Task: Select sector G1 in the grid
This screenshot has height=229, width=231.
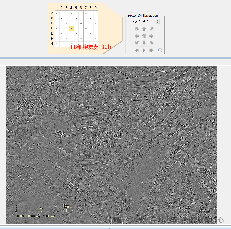Action: pos(57,44)
